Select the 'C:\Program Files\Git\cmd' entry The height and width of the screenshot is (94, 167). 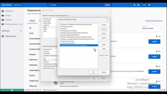[79, 43]
